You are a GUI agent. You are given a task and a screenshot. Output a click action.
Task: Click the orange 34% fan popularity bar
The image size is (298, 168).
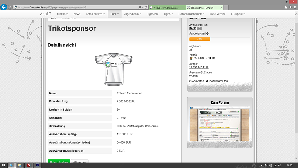[x=200, y=39]
